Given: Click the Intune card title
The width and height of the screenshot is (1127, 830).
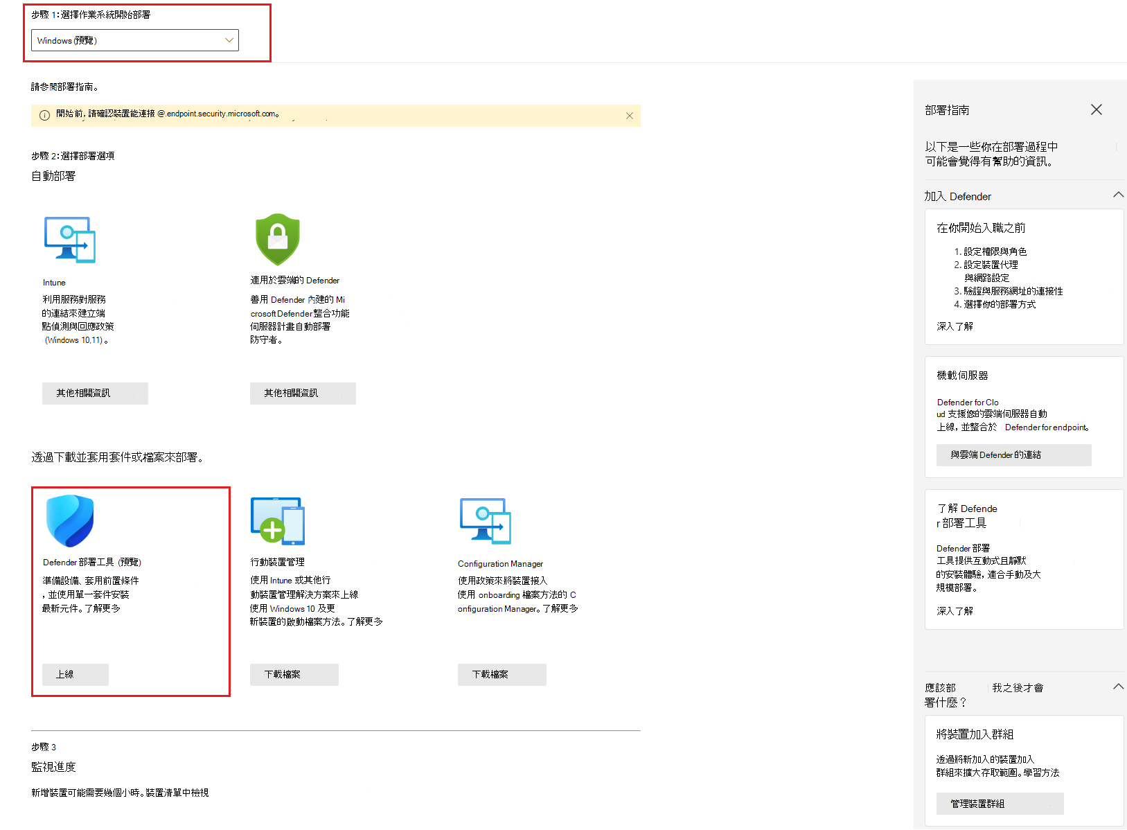Looking at the screenshot, I should click(x=54, y=283).
